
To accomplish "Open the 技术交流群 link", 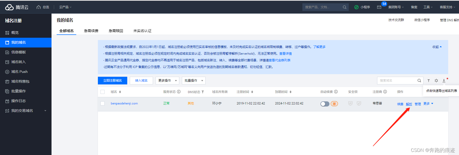I will pos(396,20).
